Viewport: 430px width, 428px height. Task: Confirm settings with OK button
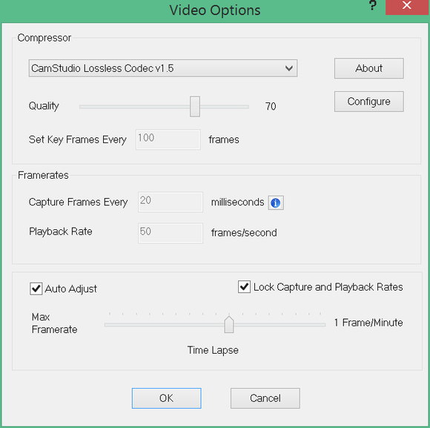click(167, 398)
